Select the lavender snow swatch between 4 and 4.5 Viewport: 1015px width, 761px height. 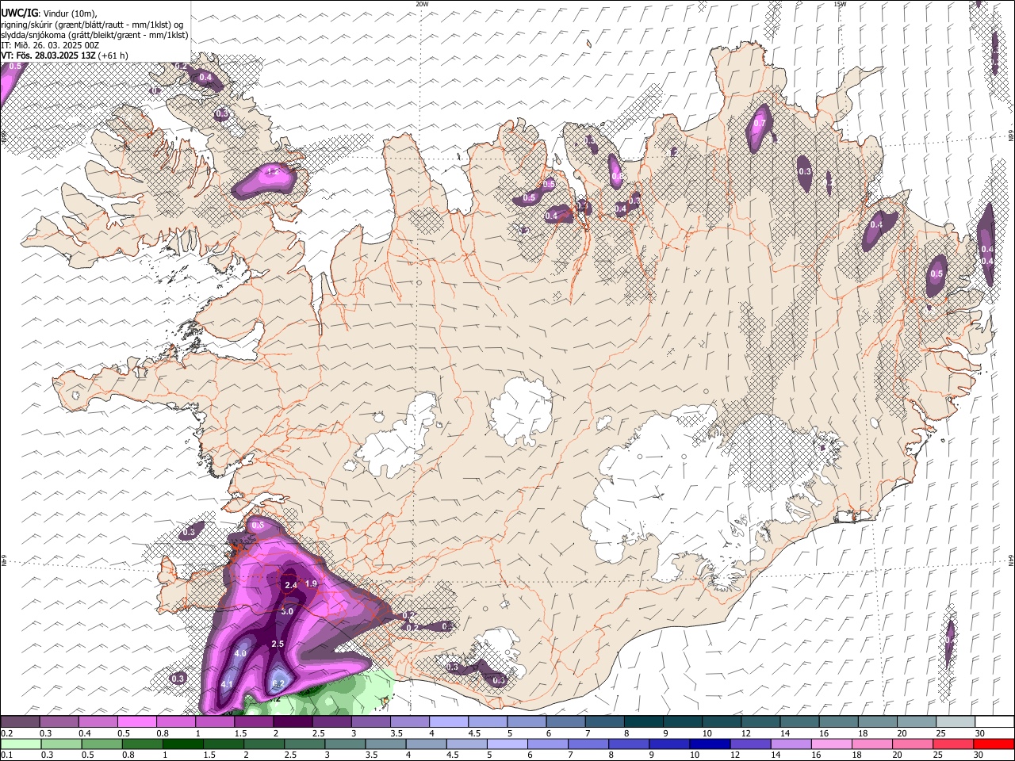click(448, 721)
